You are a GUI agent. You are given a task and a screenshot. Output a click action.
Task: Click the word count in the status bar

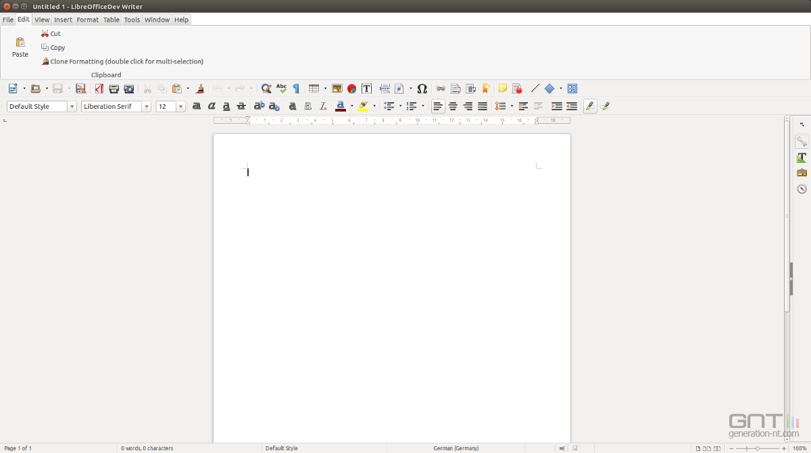(x=147, y=448)
